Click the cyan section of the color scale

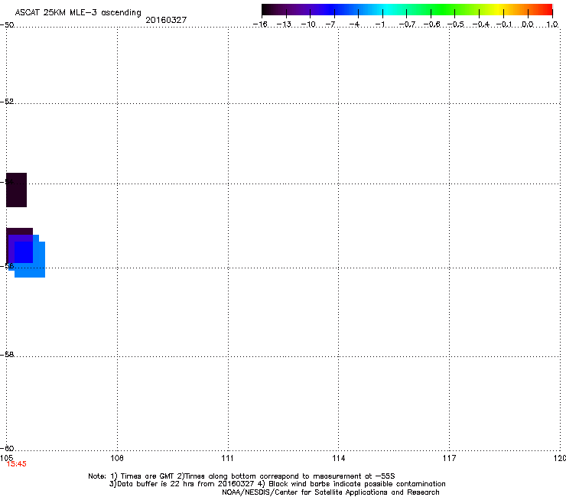point(388,9)
